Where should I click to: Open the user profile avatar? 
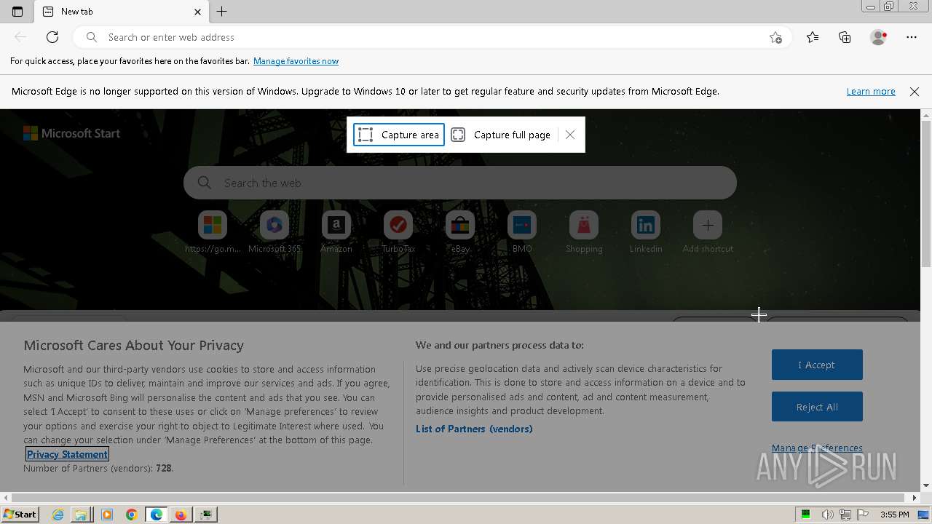(879, 37)
